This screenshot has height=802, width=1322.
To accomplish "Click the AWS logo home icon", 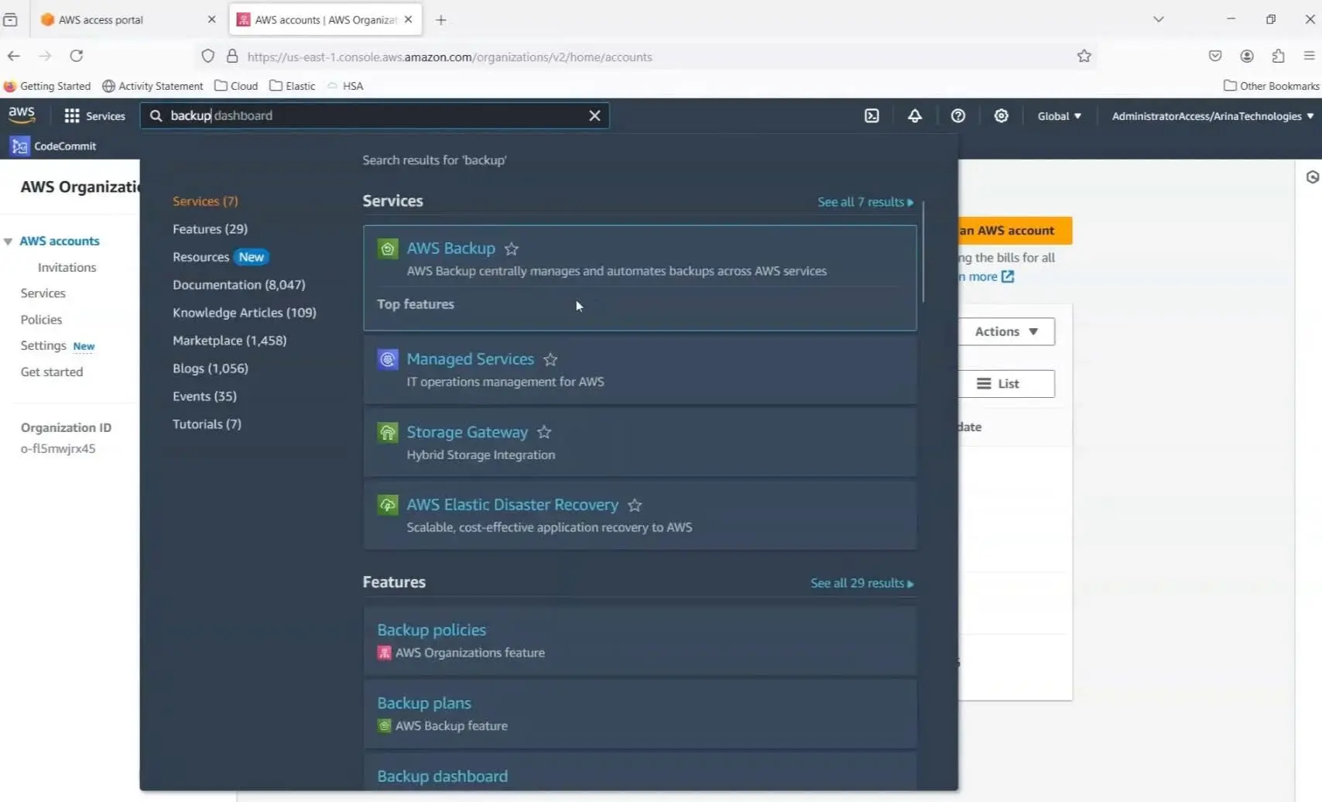I will [x=22, y=115].
